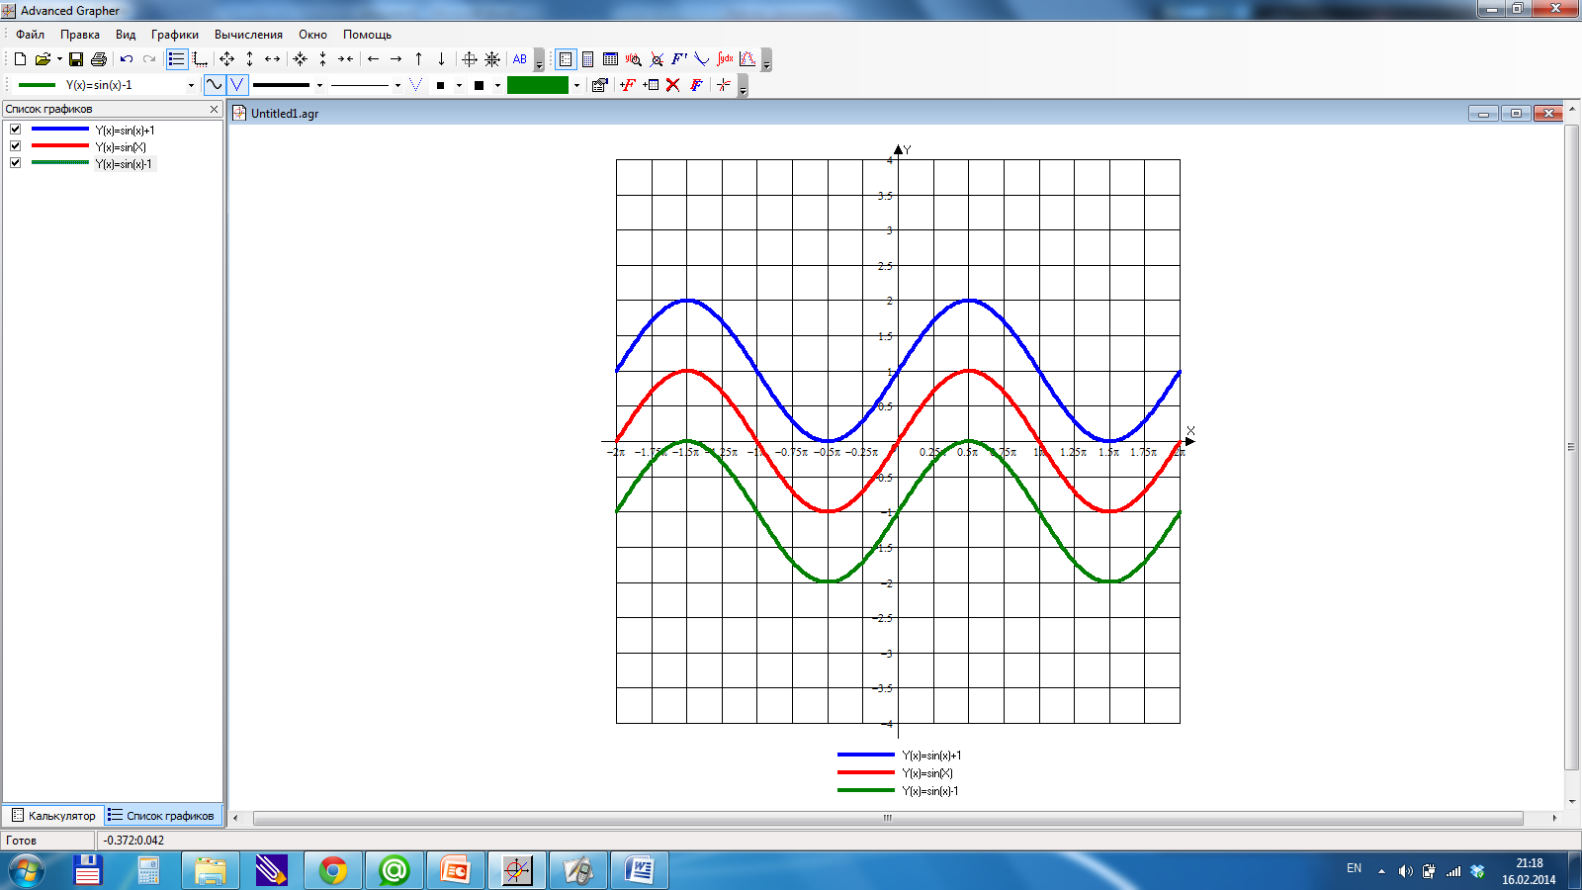
Task: Open the Правка menu
Action: coord(80,35)
